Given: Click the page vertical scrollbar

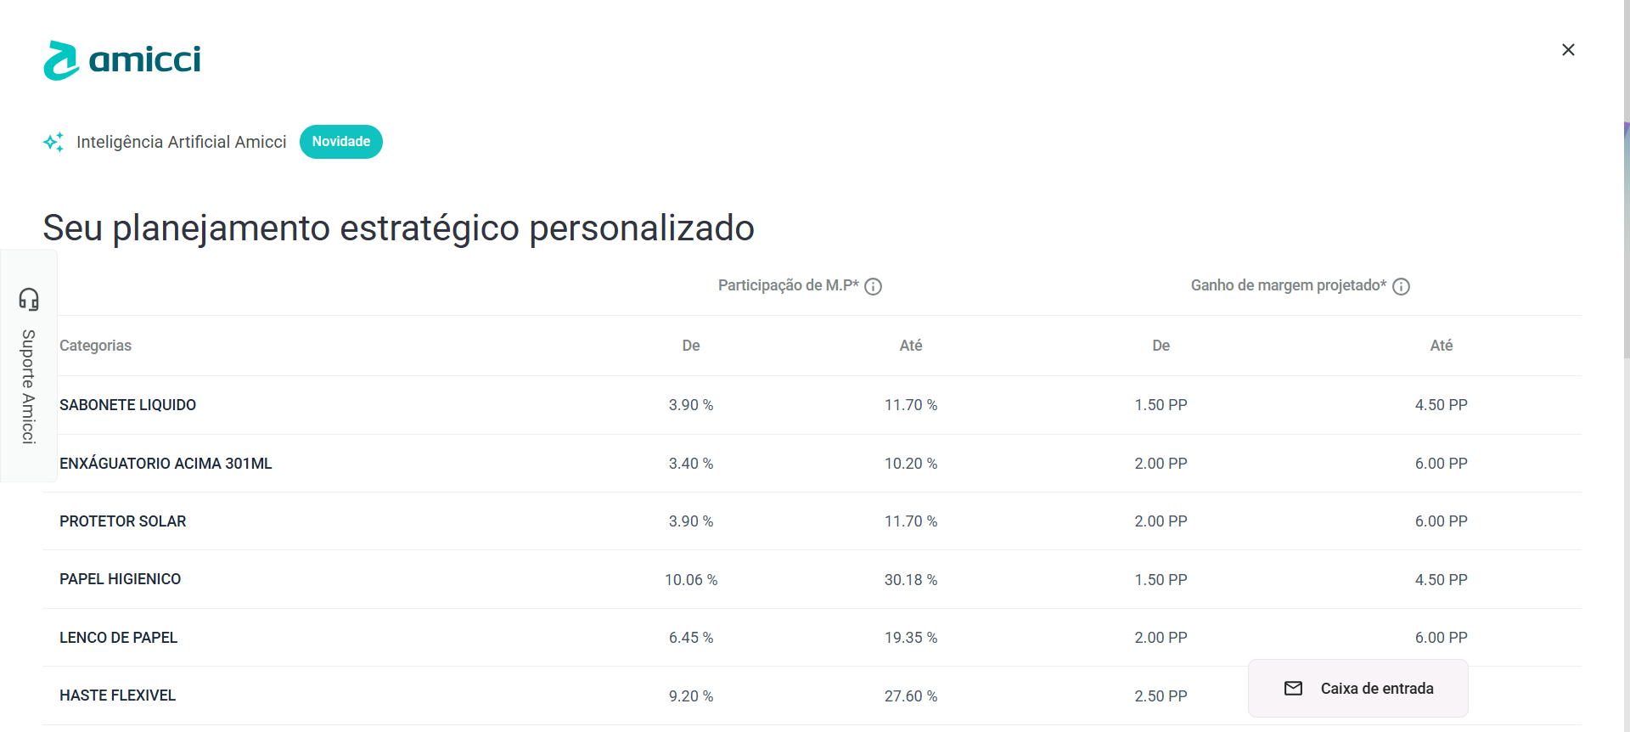Looking at the screenshot, I should (1626, 238).
